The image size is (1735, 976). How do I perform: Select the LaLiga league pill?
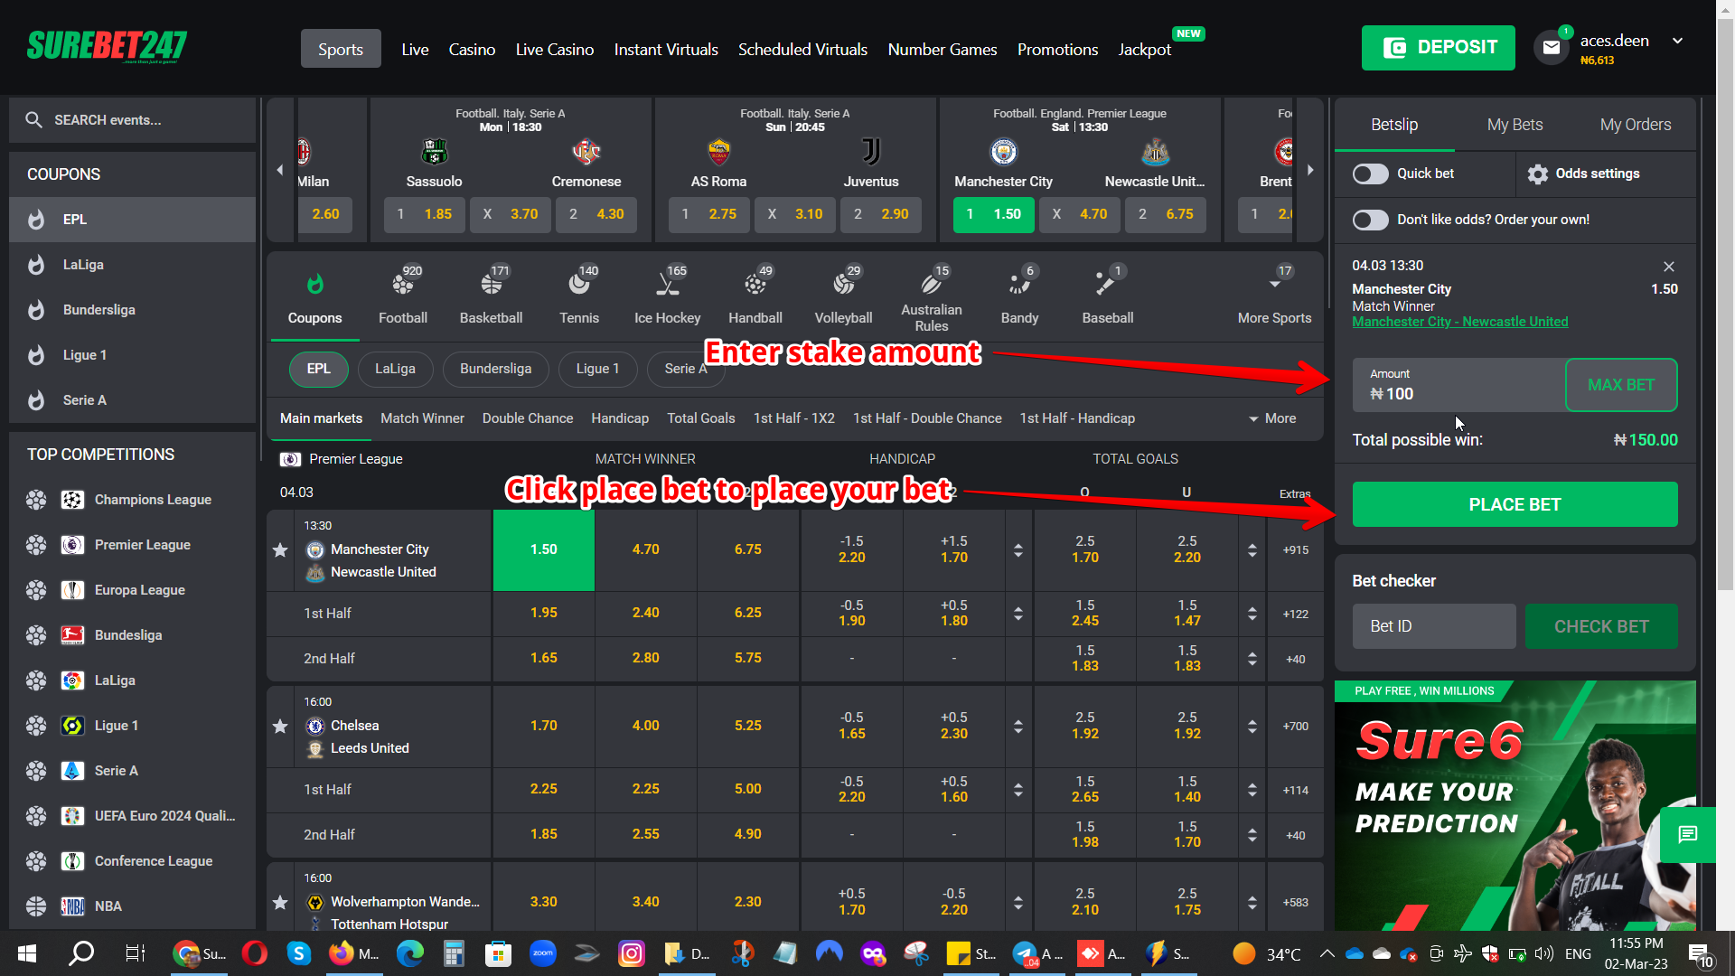point(395,369)
